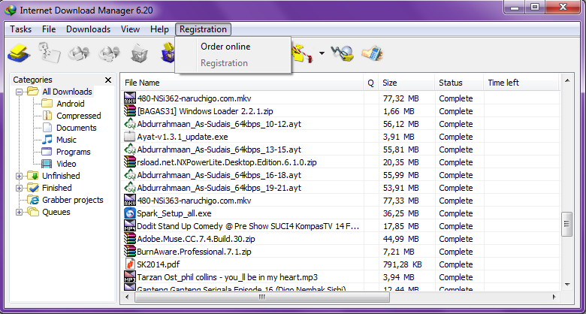Click the Q column header
Screen dimensions: 586x314
pyautogui.click(x=370, y=83)
